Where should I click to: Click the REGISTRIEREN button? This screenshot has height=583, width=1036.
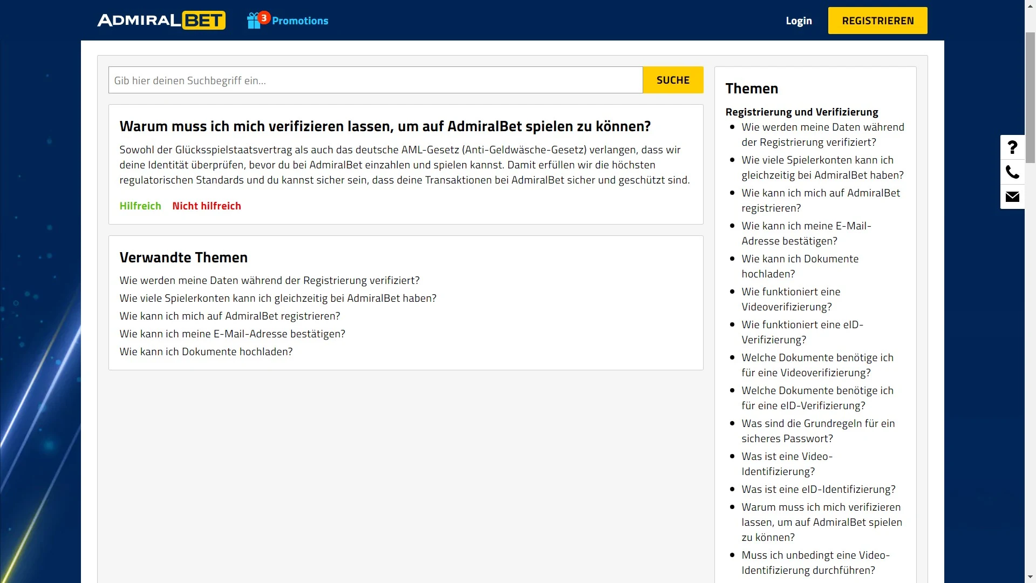878,21
